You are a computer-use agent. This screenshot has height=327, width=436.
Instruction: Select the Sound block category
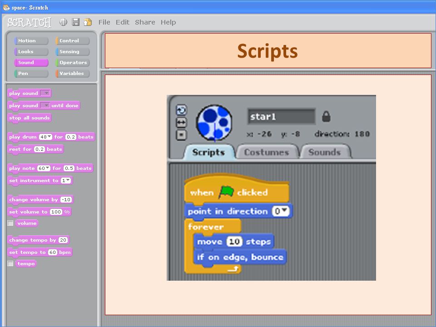tap(31, 63)
